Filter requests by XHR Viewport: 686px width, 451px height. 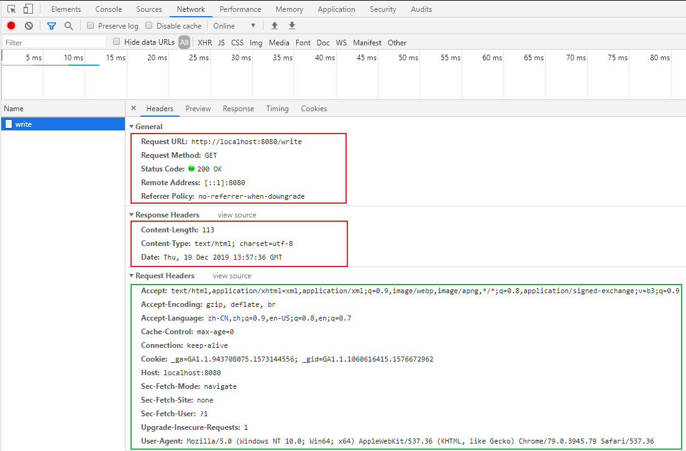pos(205,42)
